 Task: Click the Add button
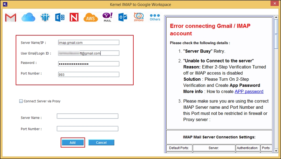[x=73, y=142]
